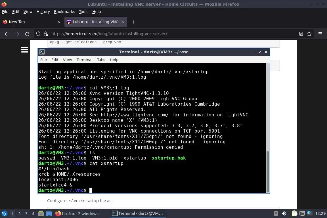Open Firefox File menu
327x218 pixels.
pos(5,12)
